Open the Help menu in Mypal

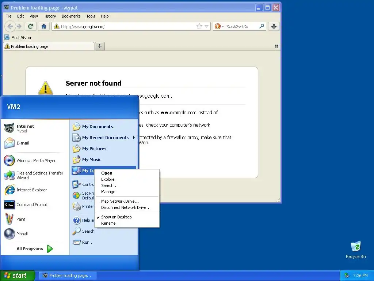click(105, 16)
